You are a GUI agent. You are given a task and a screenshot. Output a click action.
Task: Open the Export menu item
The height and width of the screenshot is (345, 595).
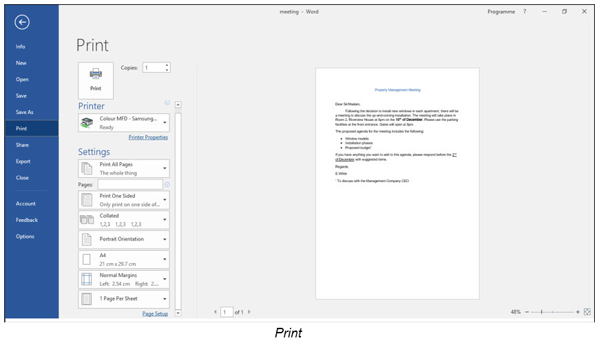pyautogui.click(x=23, y=162)
